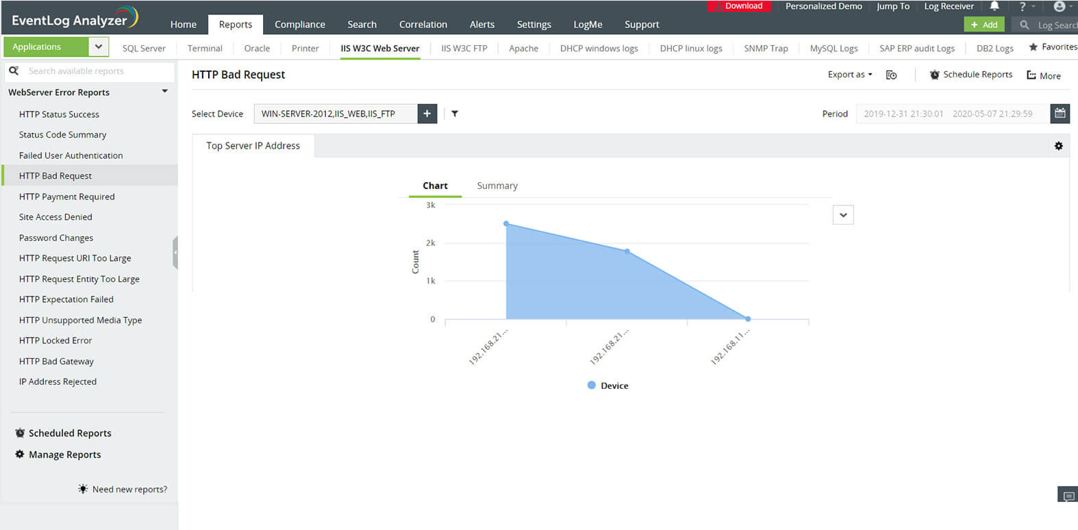Click the Log Search magnifier icon

point(1025,25)
